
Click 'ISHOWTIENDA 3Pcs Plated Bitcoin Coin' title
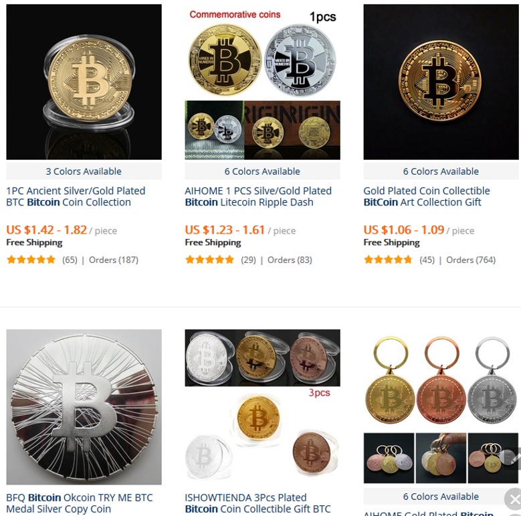(x=258, y=503)
